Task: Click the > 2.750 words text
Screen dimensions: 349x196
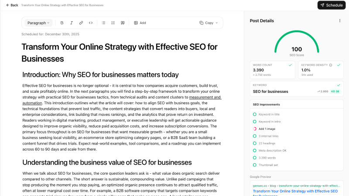Action: tap(262, 75)
